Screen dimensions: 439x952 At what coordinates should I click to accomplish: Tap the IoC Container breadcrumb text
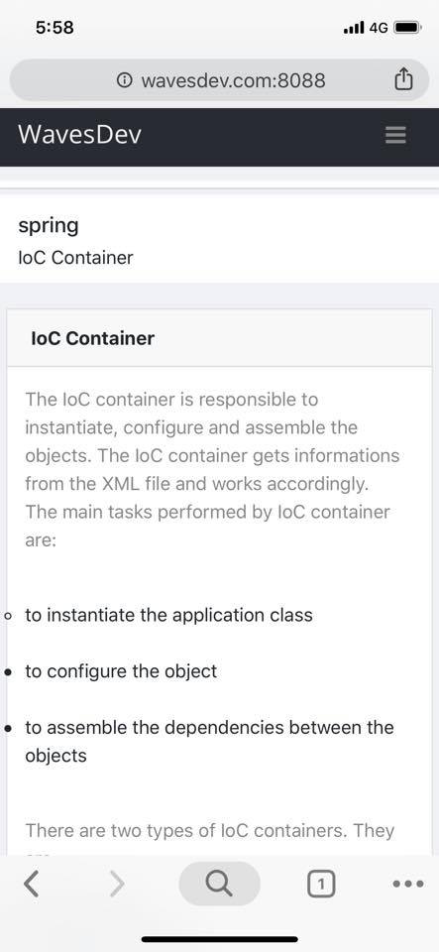(75, 258)
